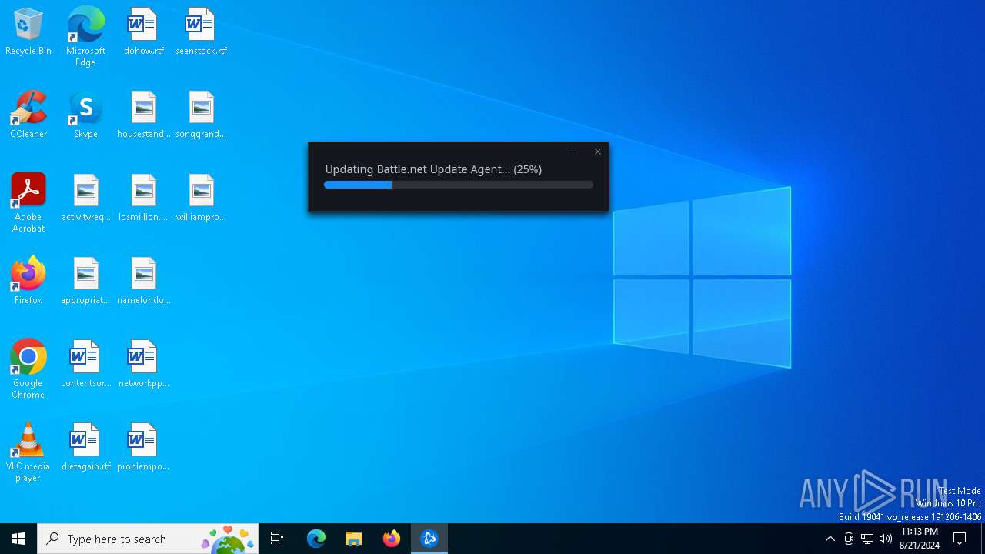This screenshot has height=554, width=985.
Task: Select the housestand image file icon
Action: pyautogui.click(x=143, y=115)
